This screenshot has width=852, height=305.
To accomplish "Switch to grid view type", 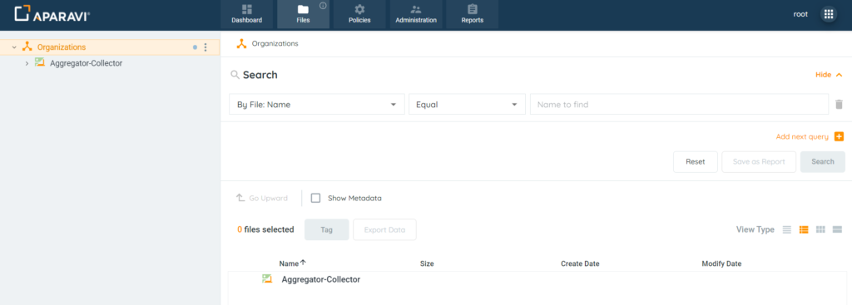I will coord(820,229).
